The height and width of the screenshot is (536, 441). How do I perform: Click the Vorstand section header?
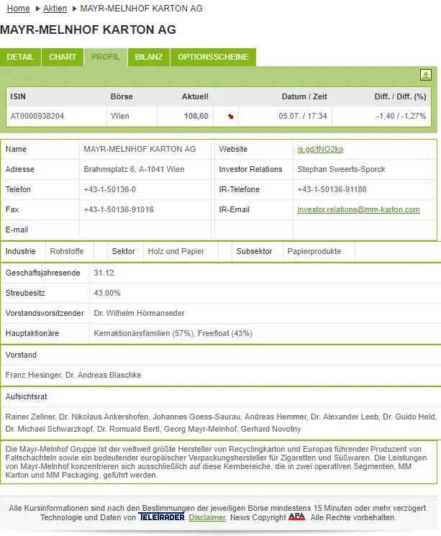[x=21, y=355]
